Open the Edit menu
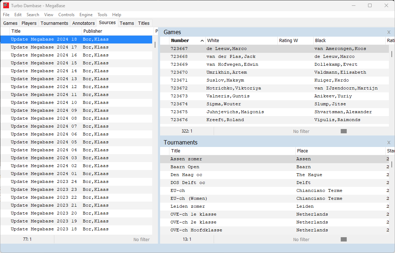Viewport: 395px width, 253px height. coord(18,15)
